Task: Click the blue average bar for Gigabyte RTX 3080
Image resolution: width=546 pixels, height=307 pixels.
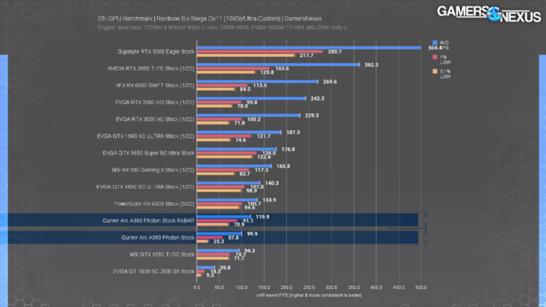Action: coord(309,48)
